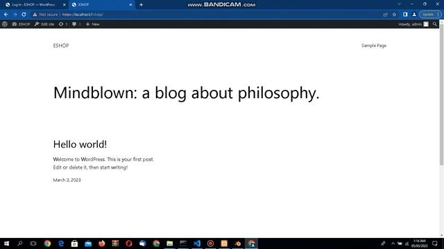The width and height of the screenshot is (444, 249).
Task: Switch to the Log In ESHOP WordPress tab
Action: [x=33, y=5]
